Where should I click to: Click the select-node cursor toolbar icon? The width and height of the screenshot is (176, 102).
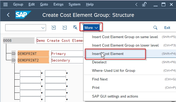click(75, 28)
